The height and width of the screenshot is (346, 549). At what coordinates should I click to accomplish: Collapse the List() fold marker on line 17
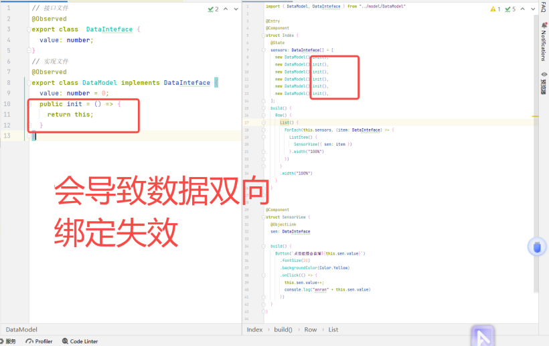(x=263, y=122)
